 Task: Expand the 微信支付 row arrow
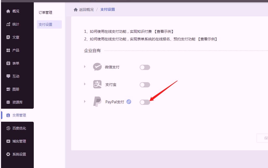pos(85,67)
